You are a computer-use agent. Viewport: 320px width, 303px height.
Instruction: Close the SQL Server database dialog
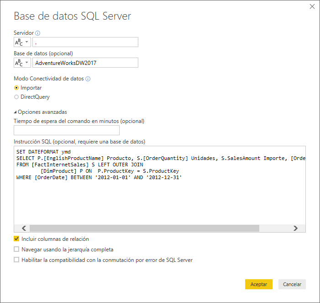click(312, 6)
